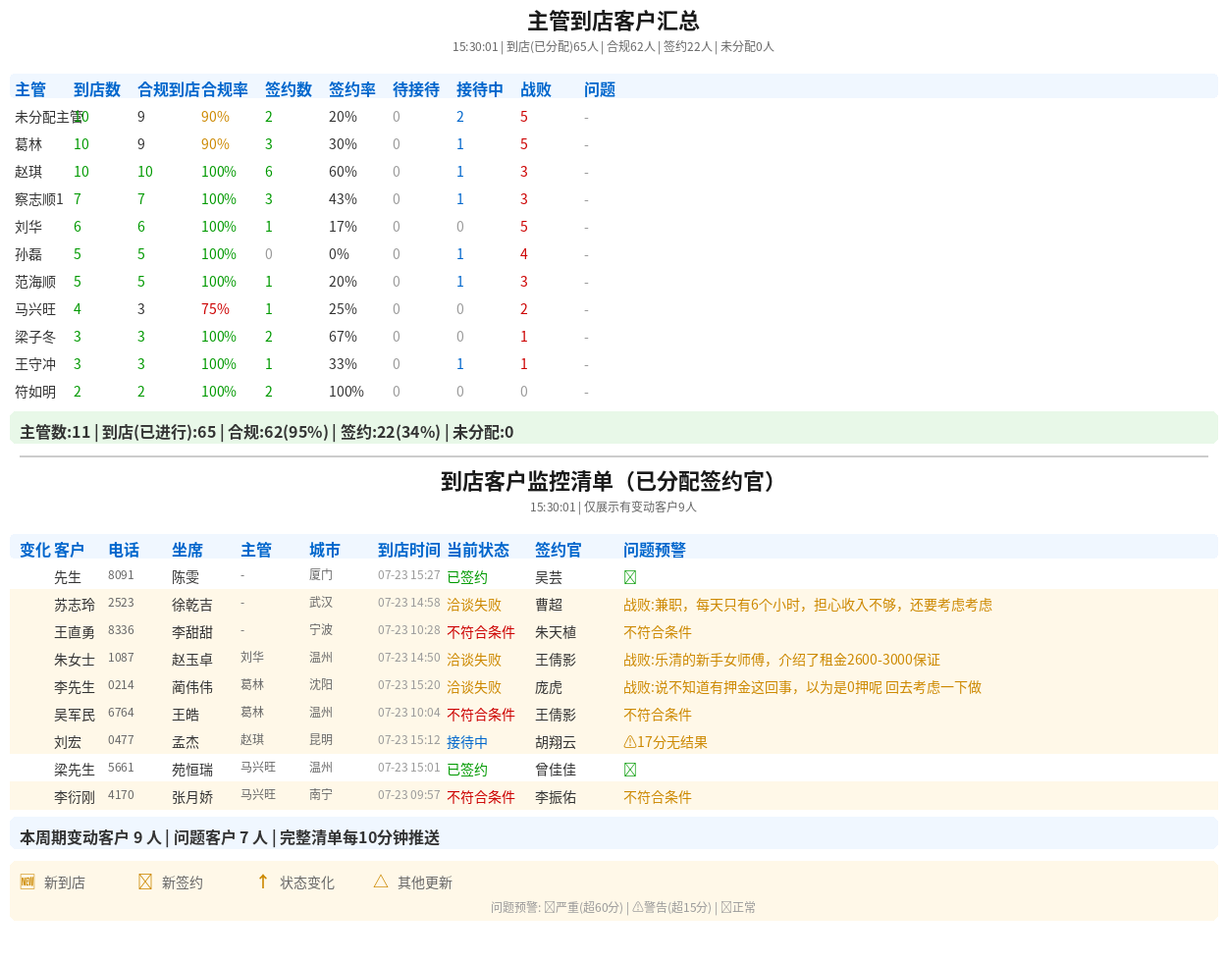Click the 合规率 column header
Screen dimensions: 1227x962
coord(225,89)
